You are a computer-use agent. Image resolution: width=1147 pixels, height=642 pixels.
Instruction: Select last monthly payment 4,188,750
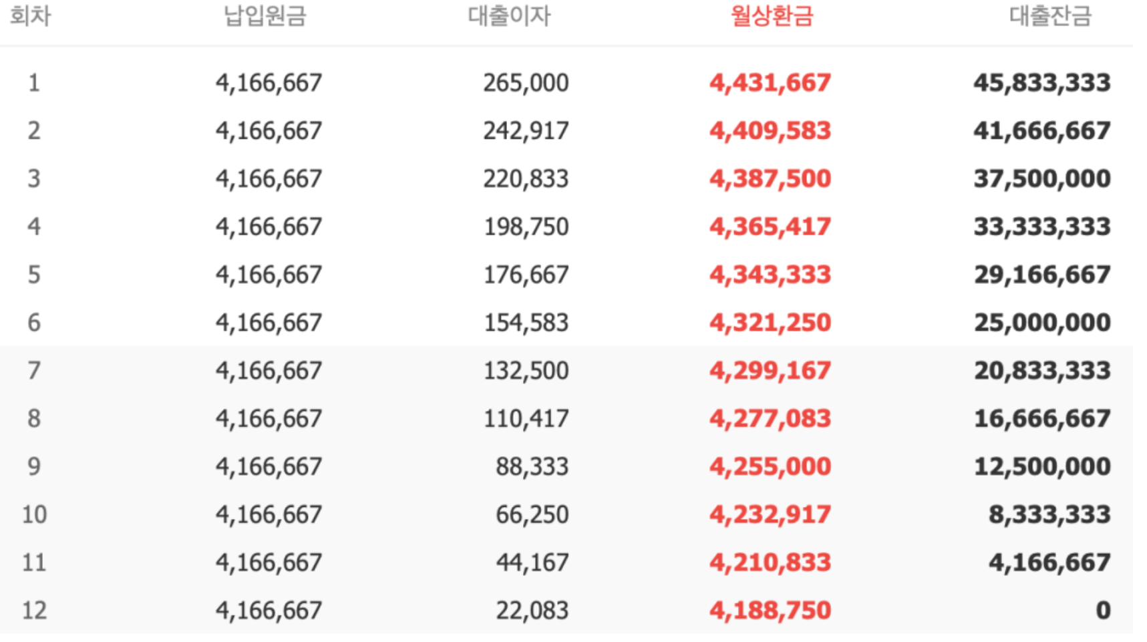770,611
